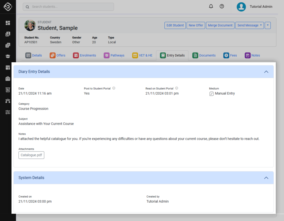Open the sliders settings icon in sidebar

coord(8,112)
